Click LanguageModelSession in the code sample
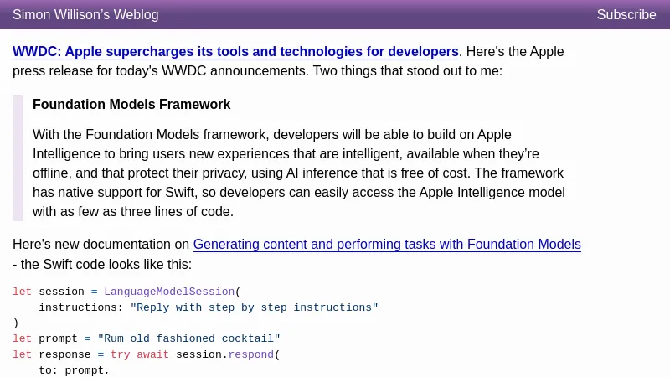 [169, 292]
